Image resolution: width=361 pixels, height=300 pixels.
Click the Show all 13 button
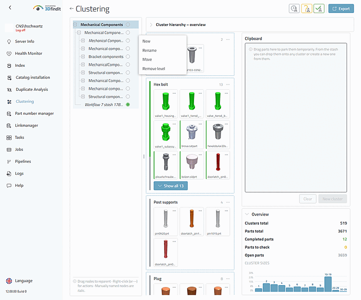point(170,186)
